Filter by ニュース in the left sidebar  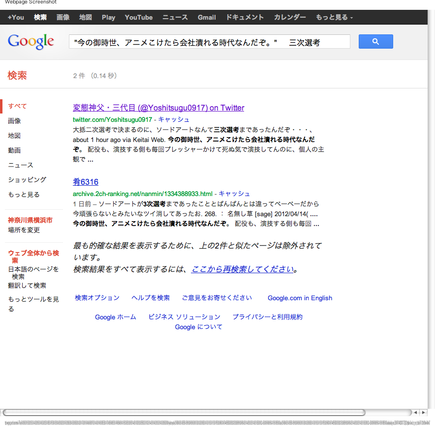pos(21,166)
